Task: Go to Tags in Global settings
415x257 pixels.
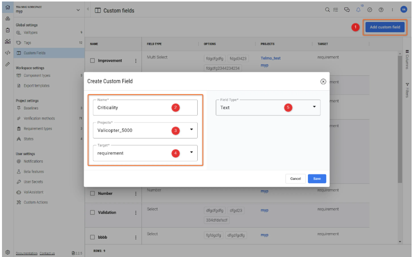Action: point(28,43)
